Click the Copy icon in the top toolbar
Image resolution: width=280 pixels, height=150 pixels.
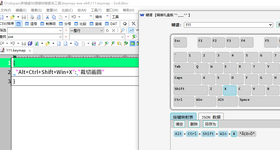(x=54, y=17)
